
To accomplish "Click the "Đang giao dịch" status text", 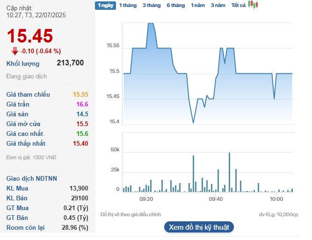I will 27,76.
